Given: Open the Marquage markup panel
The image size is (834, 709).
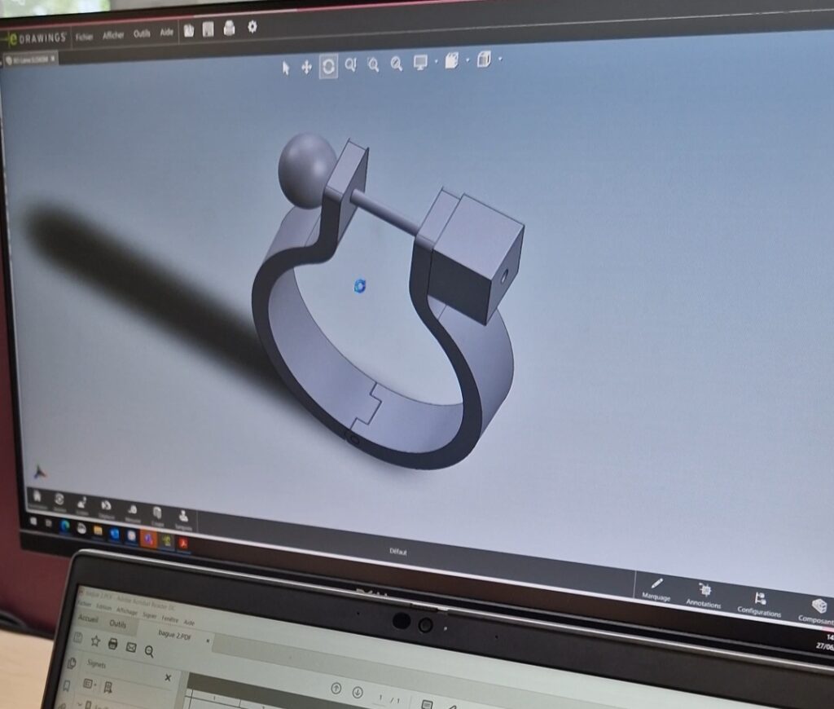Looking at the screenshot, I should [x=656, y=590].
